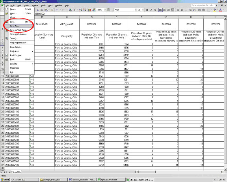Viewport: 227px width, 182px height.
Task: Open the Chart Wizard icon
Action: pyautogui.click(x=90, y=10)
